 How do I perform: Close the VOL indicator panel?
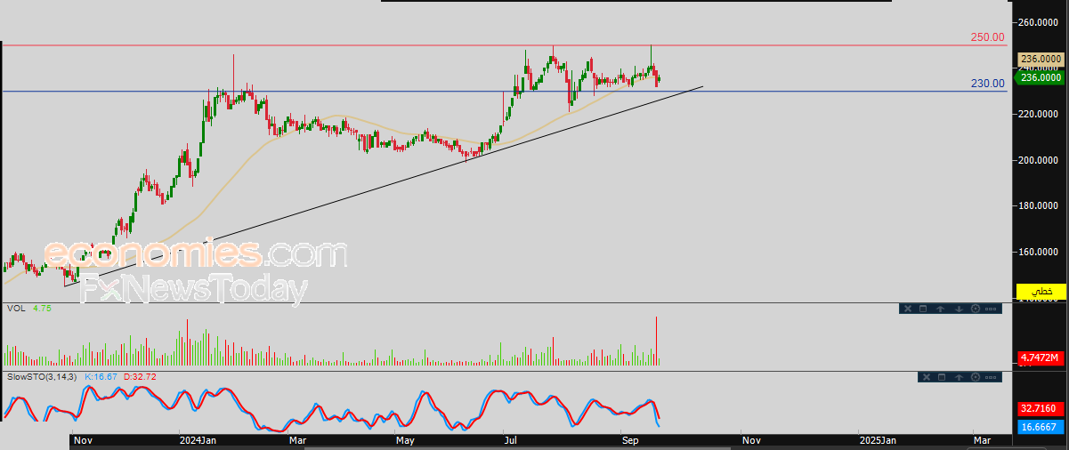click(908, 309)
